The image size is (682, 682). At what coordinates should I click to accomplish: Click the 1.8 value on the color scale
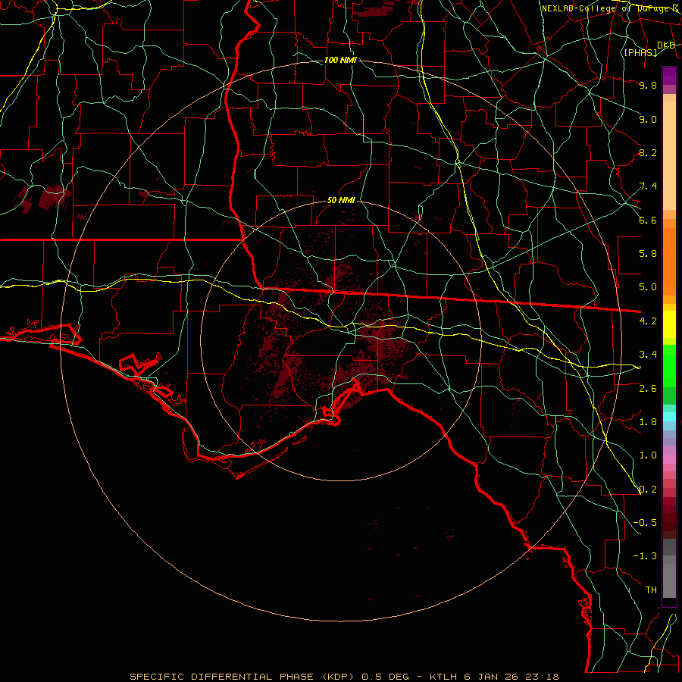point(648,422)
